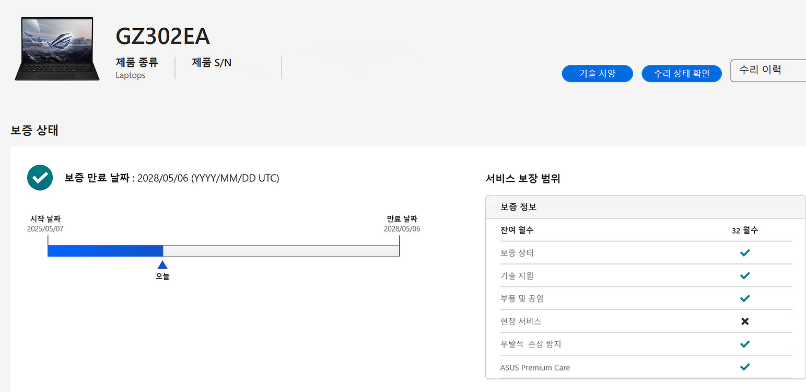Click the 잔여 월수 row
The height and width of the screenshot is (392, 806).
(x=645, y=230)
